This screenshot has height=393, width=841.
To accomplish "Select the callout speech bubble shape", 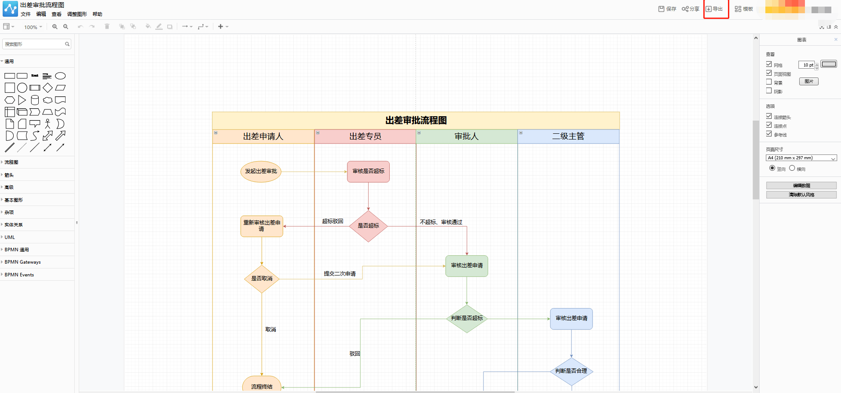I will click(35, 124).
